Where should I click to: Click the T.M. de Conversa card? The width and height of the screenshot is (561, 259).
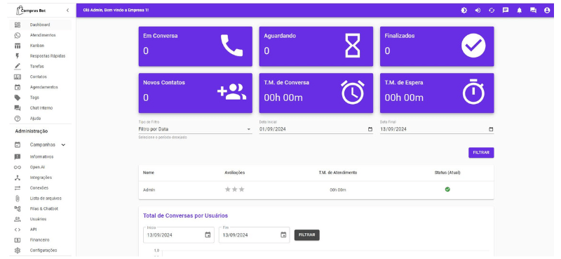pos(316,93)
